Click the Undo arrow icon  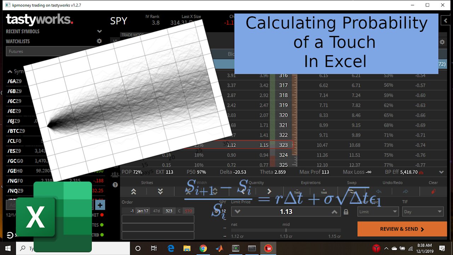(379, 191)
